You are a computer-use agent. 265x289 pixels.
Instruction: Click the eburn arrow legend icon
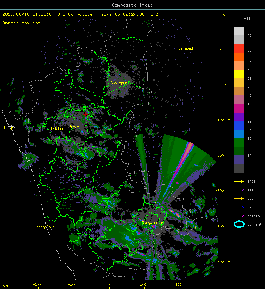239,199
